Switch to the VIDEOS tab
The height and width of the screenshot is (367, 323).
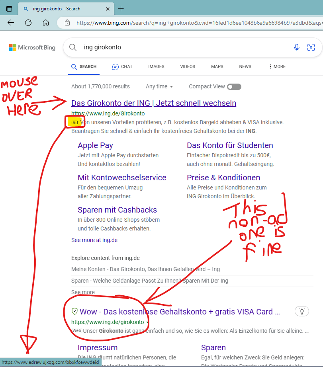pyautogui.click(x=188, y=66)
